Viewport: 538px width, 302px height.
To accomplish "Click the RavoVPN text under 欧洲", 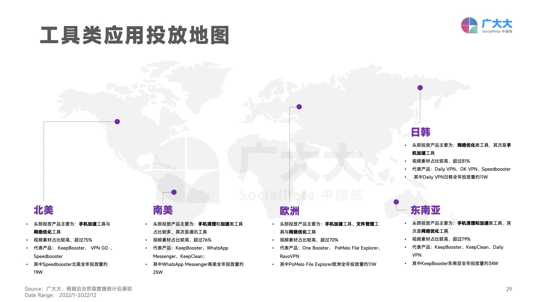I will (x=290, y=256).
